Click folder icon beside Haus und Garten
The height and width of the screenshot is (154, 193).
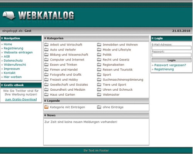(x=46, y=95)
